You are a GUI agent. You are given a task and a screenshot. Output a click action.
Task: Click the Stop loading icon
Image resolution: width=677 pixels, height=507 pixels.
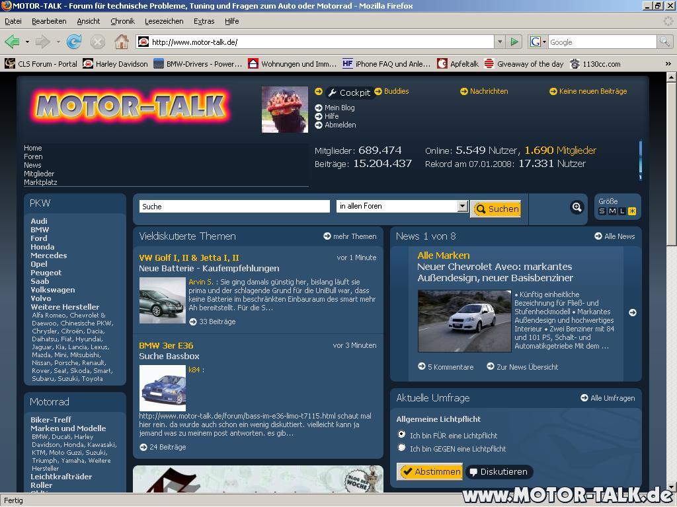(98, 42)
